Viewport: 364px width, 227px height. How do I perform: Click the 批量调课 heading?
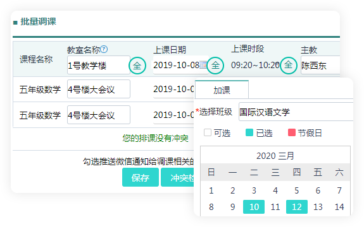tap(39, 21)
